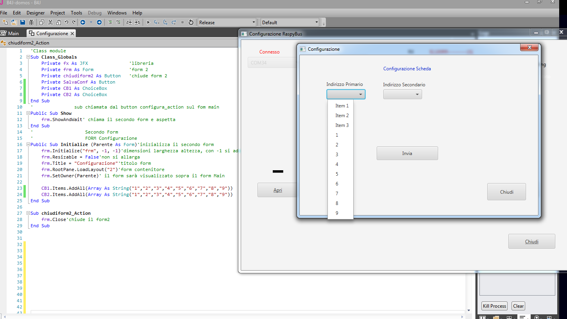
Task: Click the Undo arrow icon
Action: (66, 22)
